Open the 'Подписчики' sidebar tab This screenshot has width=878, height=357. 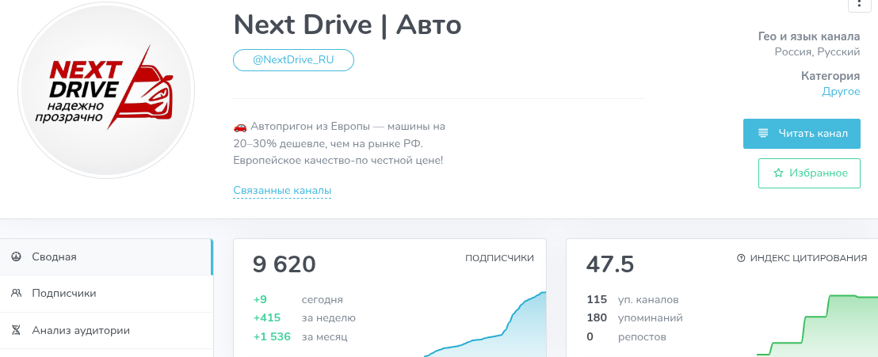[x=106, y=293]
